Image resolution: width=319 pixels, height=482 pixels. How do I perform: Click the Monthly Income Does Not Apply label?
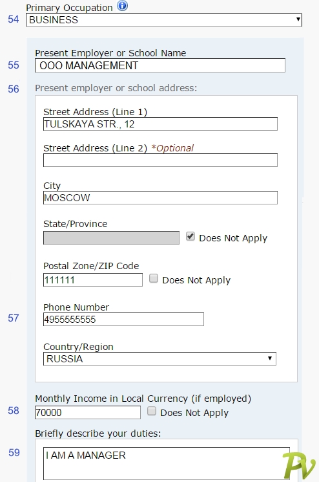coord(194,413)
